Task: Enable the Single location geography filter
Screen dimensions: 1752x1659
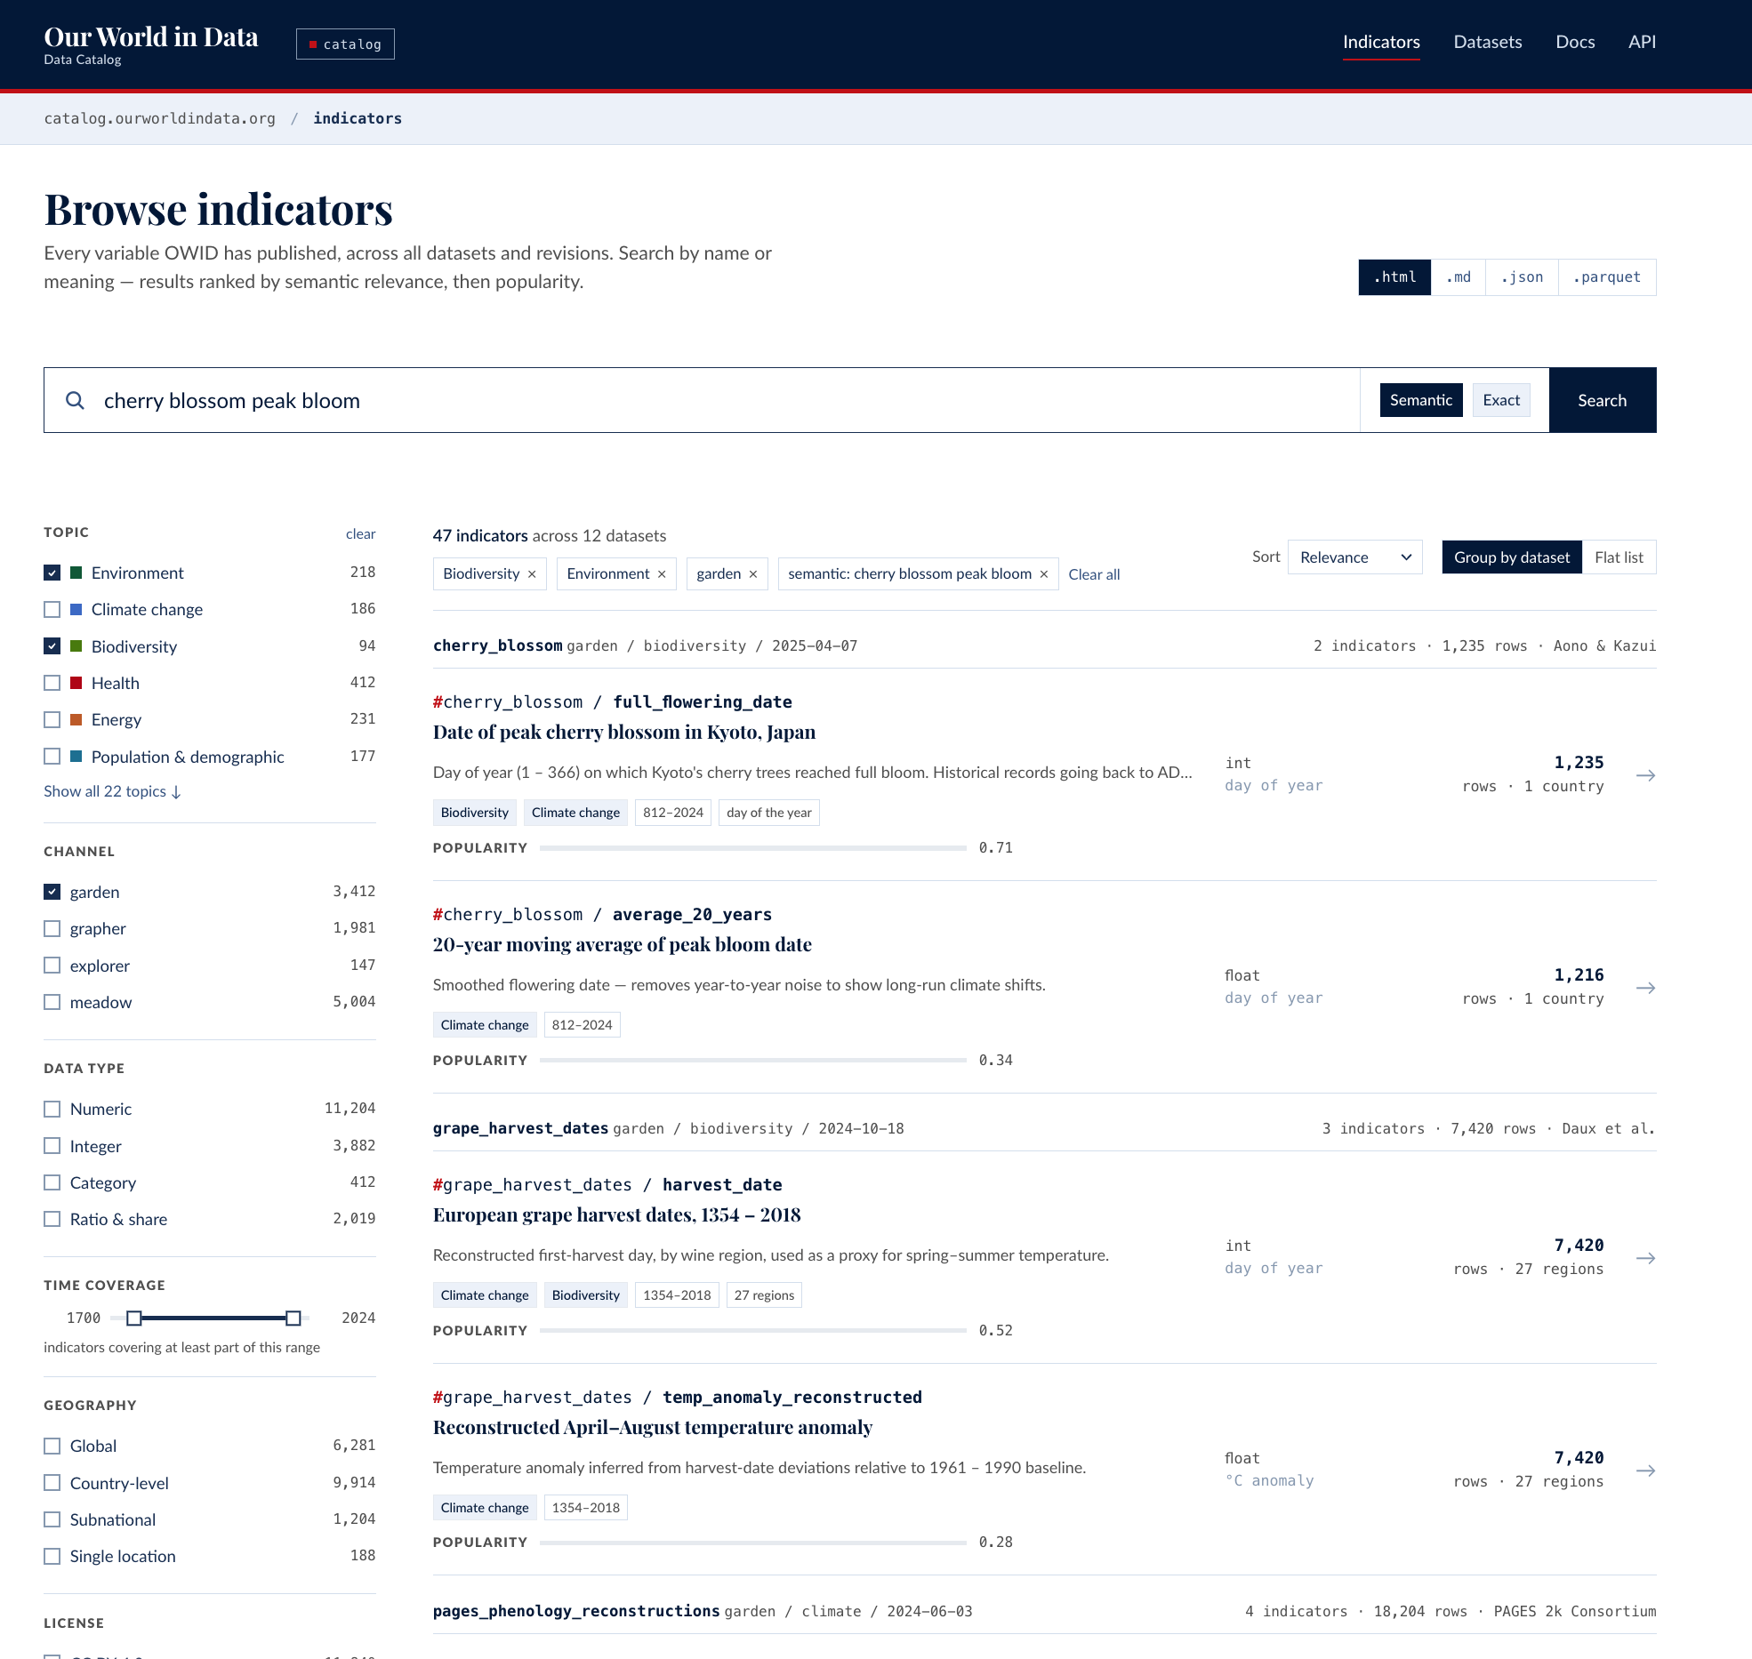Action: 52,1557
